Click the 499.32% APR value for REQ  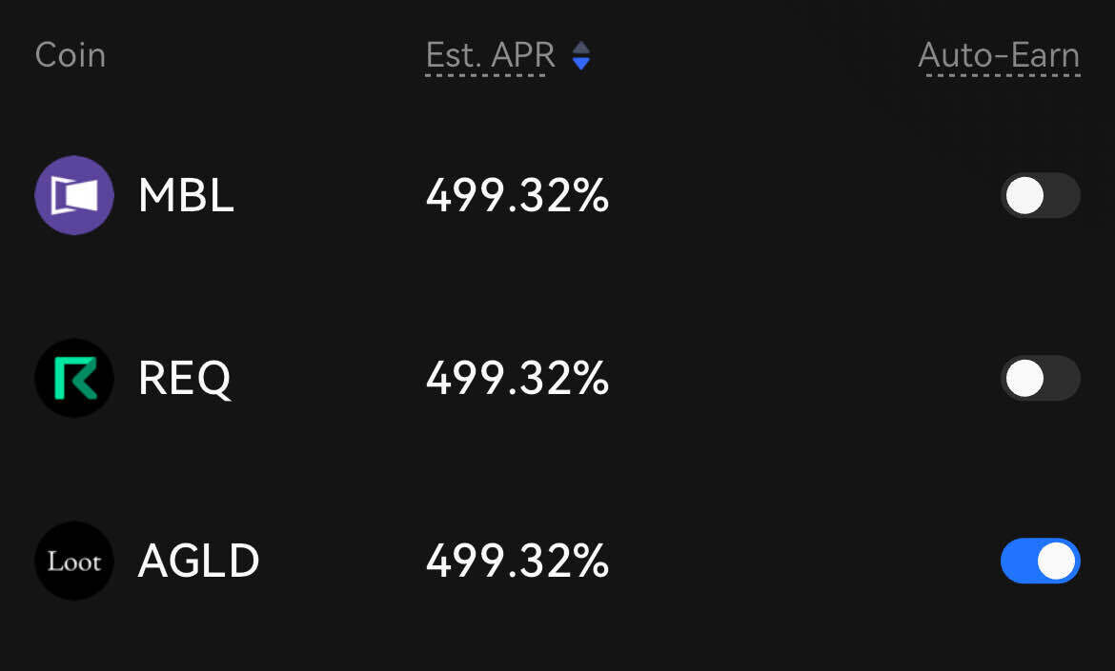517,379
